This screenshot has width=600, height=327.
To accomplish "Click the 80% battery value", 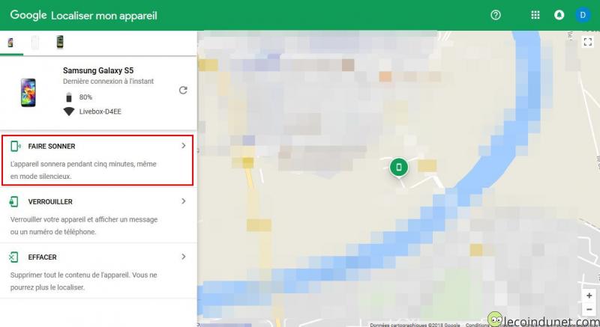I will click(85, 97).
